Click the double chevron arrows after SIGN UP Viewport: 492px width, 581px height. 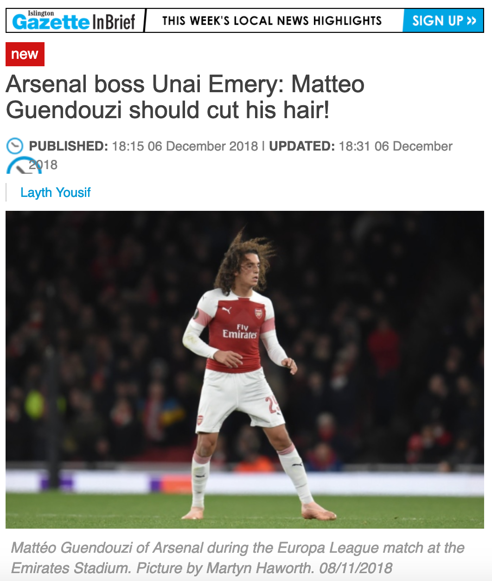472,21
